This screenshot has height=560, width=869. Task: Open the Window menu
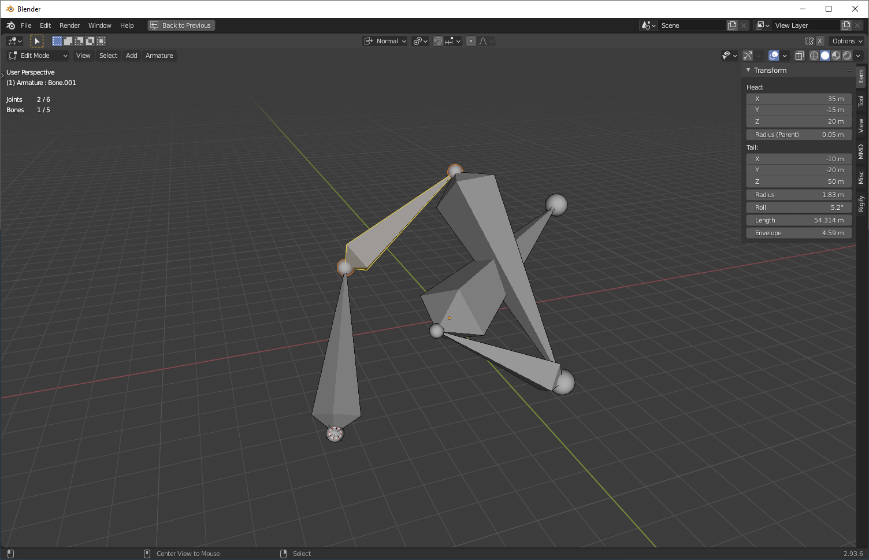(x=99, y=25)
